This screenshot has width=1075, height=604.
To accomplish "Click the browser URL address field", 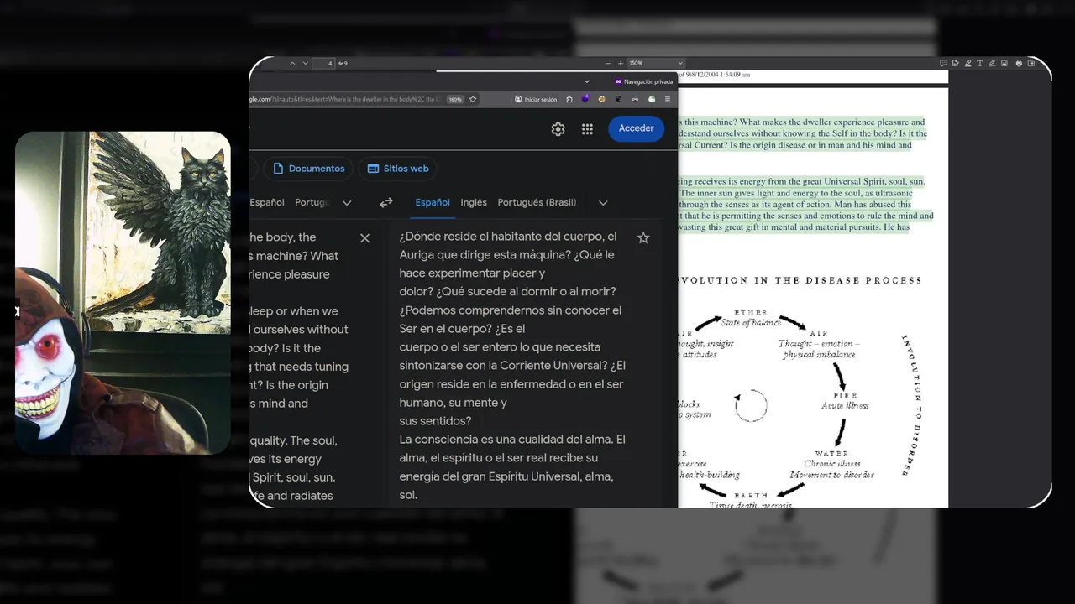I will point(344,99).
